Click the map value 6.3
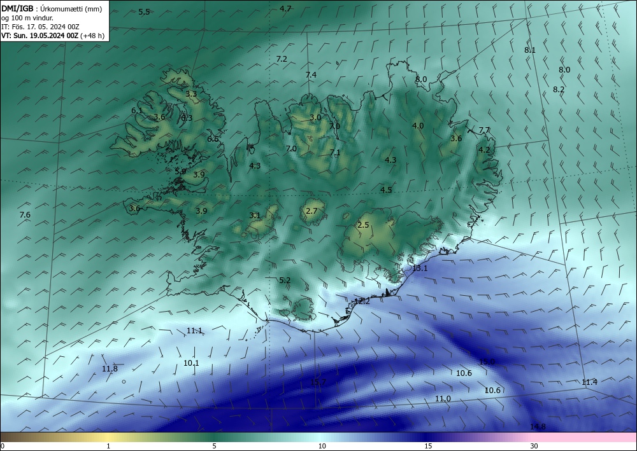Viewport: 637px width, 451px height. pyautogui.click(x=187, y=118)
